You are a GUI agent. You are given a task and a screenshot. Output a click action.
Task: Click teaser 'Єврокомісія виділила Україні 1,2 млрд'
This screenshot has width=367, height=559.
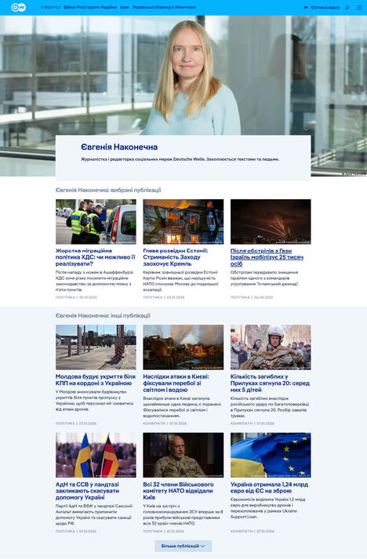268,508
